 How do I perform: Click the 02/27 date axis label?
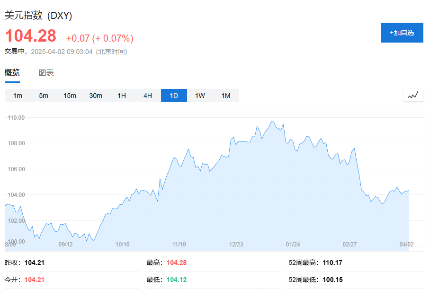point(349,245)
